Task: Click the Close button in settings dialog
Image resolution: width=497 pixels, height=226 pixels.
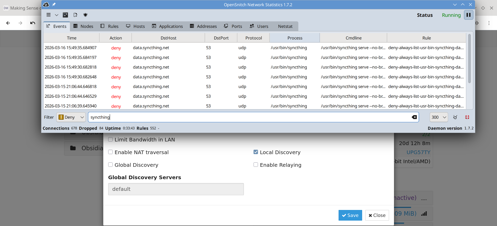Action: [377, 215]
